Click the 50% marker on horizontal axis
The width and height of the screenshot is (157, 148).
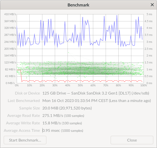click(80, 85)
